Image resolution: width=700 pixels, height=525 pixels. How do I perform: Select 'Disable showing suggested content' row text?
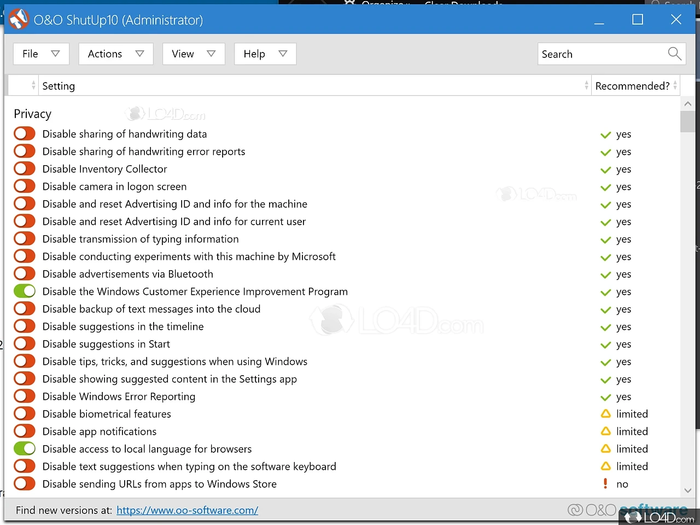(170, 379)
